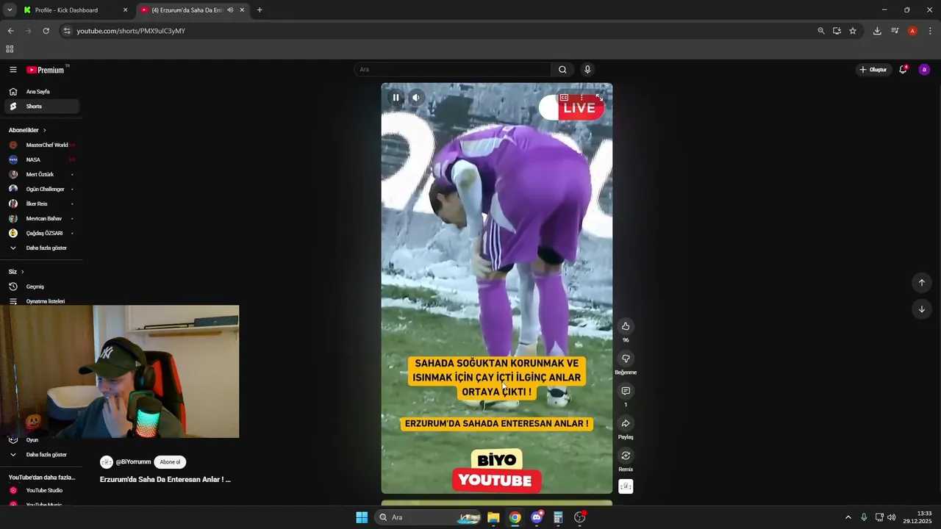Mute the Short's volume

tap(416, 97)
